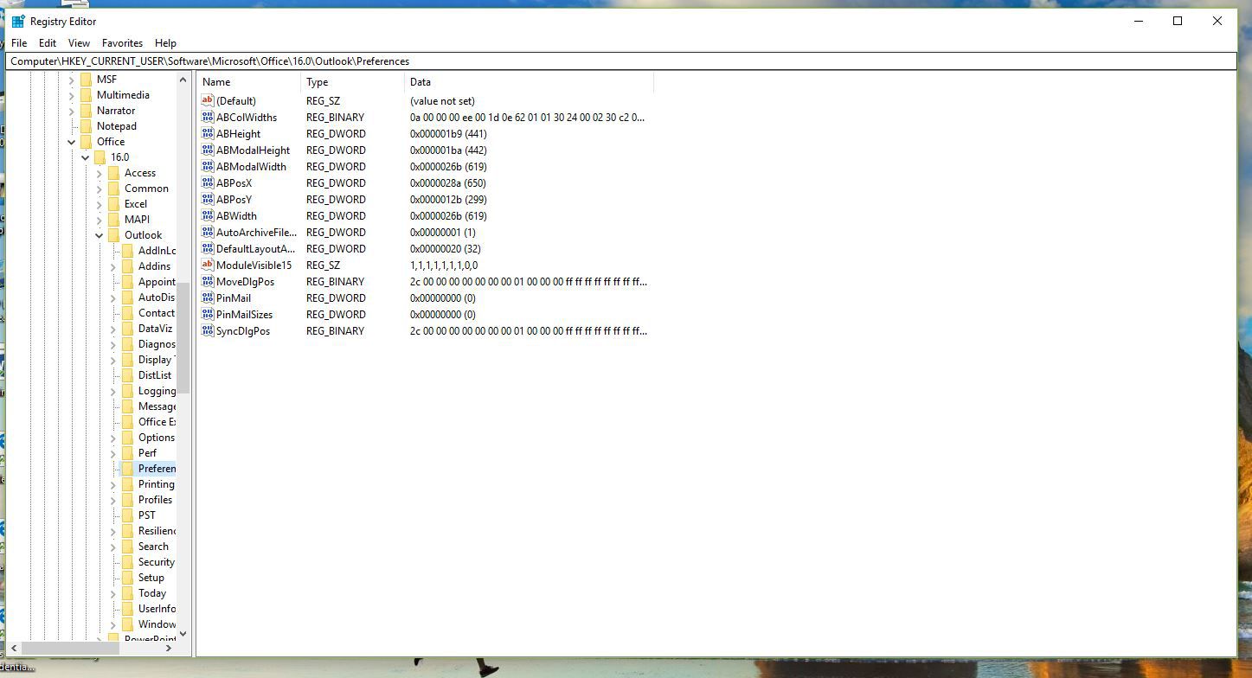Select the PinMail value icon
Screen dimensions: 1252x678
207,298
